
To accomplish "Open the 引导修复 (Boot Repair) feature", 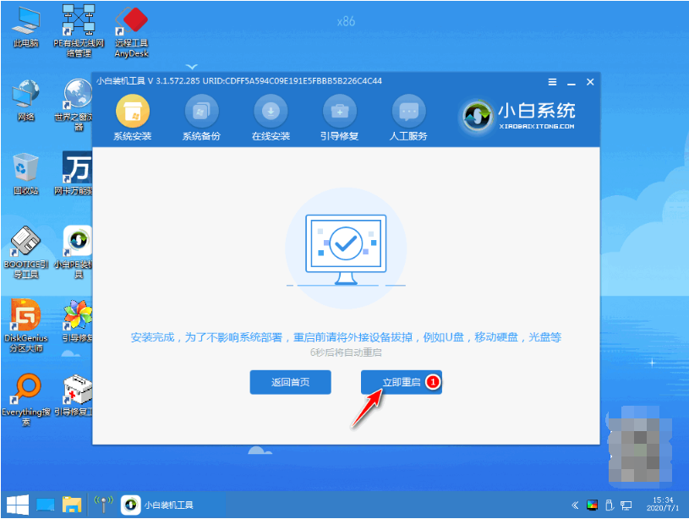I will click(340, 117).
